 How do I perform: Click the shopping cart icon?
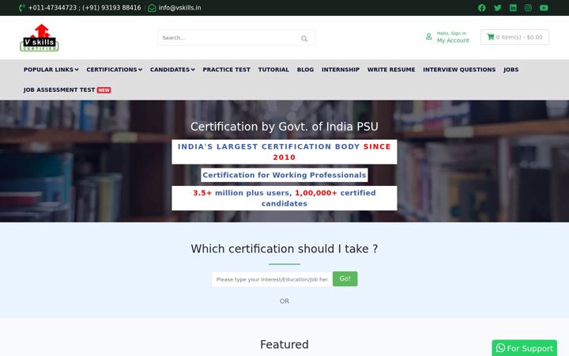pos(490,36)
